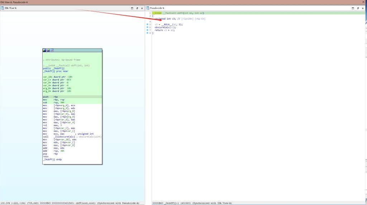Click 'mov [rbp+arg_0], ecx' instruction
Viewport: 367px width, 205px height.
tap(59, 105)
